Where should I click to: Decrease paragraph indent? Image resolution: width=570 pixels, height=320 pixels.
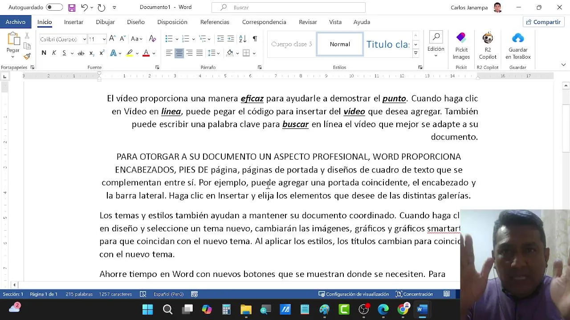pyautogui.click(x=220, y=39)
